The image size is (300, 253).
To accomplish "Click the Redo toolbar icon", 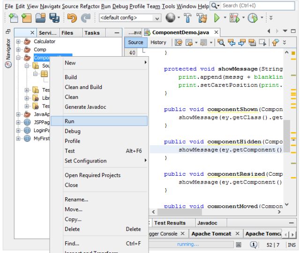I will coord(86,18).
